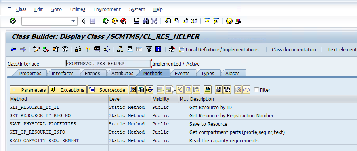Click the Active/Inactive switch icon

tap(46, 49)
